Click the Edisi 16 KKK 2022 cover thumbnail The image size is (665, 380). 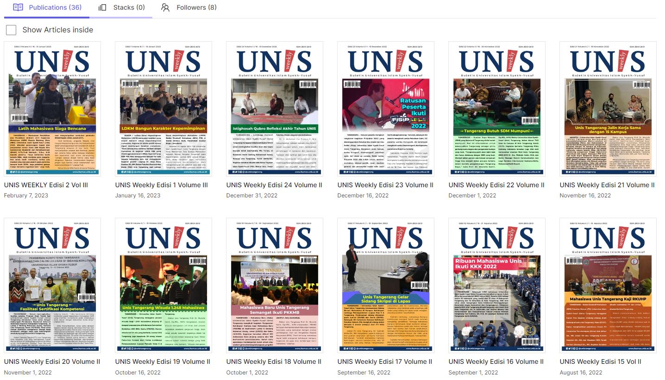pos(497,285)
